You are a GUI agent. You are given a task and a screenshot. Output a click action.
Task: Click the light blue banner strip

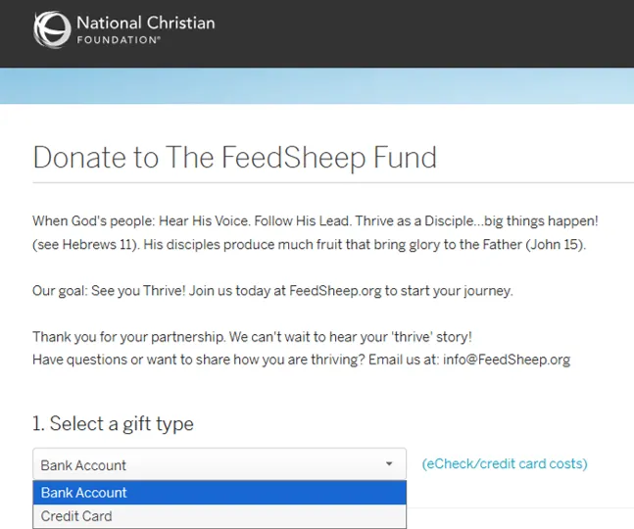(317, 85)
